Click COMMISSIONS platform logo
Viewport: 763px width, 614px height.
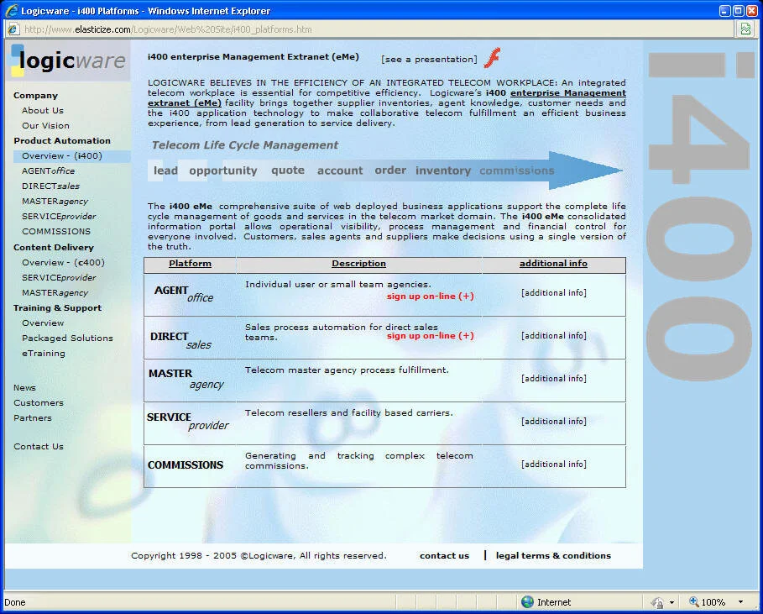click(x=186, y=465)
